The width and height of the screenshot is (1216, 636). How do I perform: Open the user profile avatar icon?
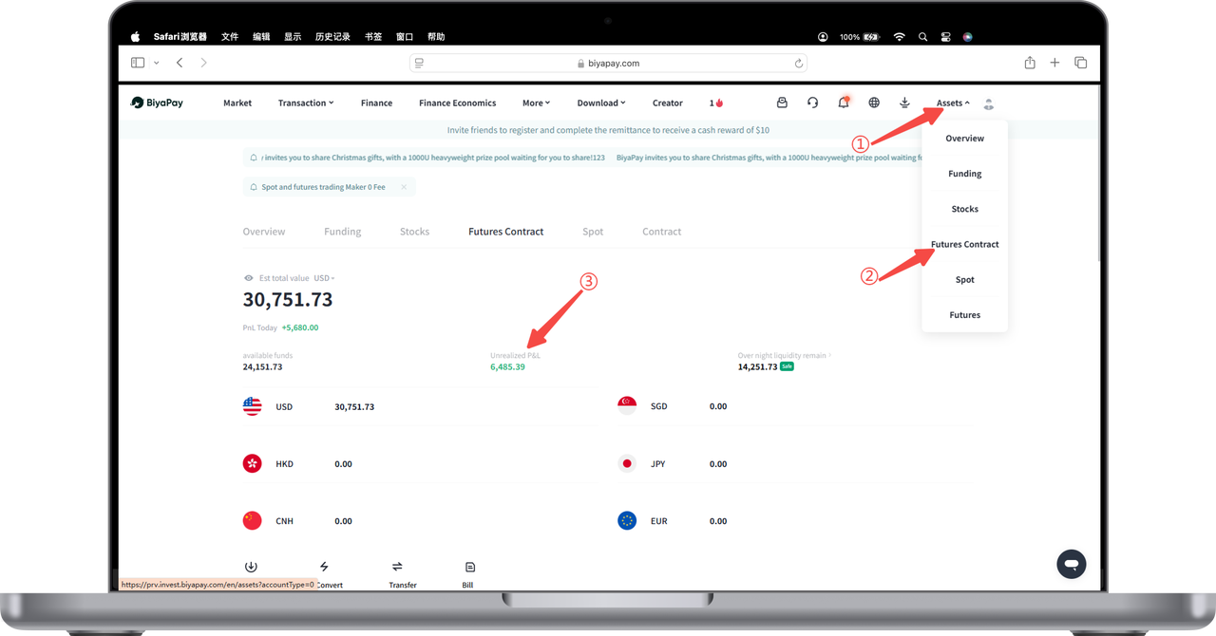pos(989,103)
